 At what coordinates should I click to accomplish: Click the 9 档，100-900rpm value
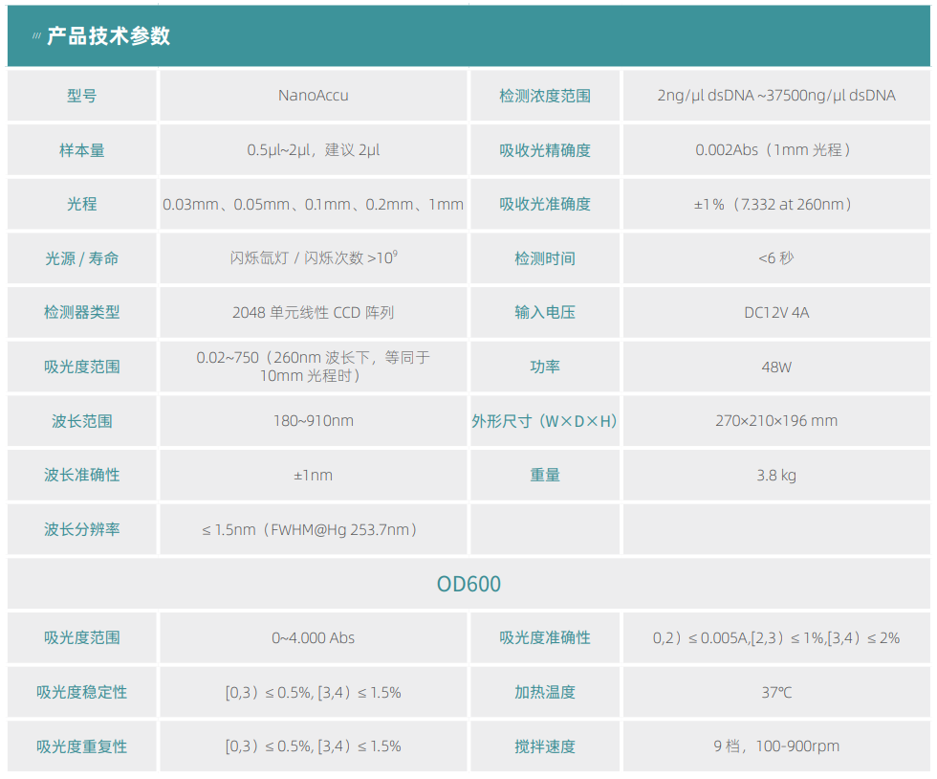(x=776, y=746)
